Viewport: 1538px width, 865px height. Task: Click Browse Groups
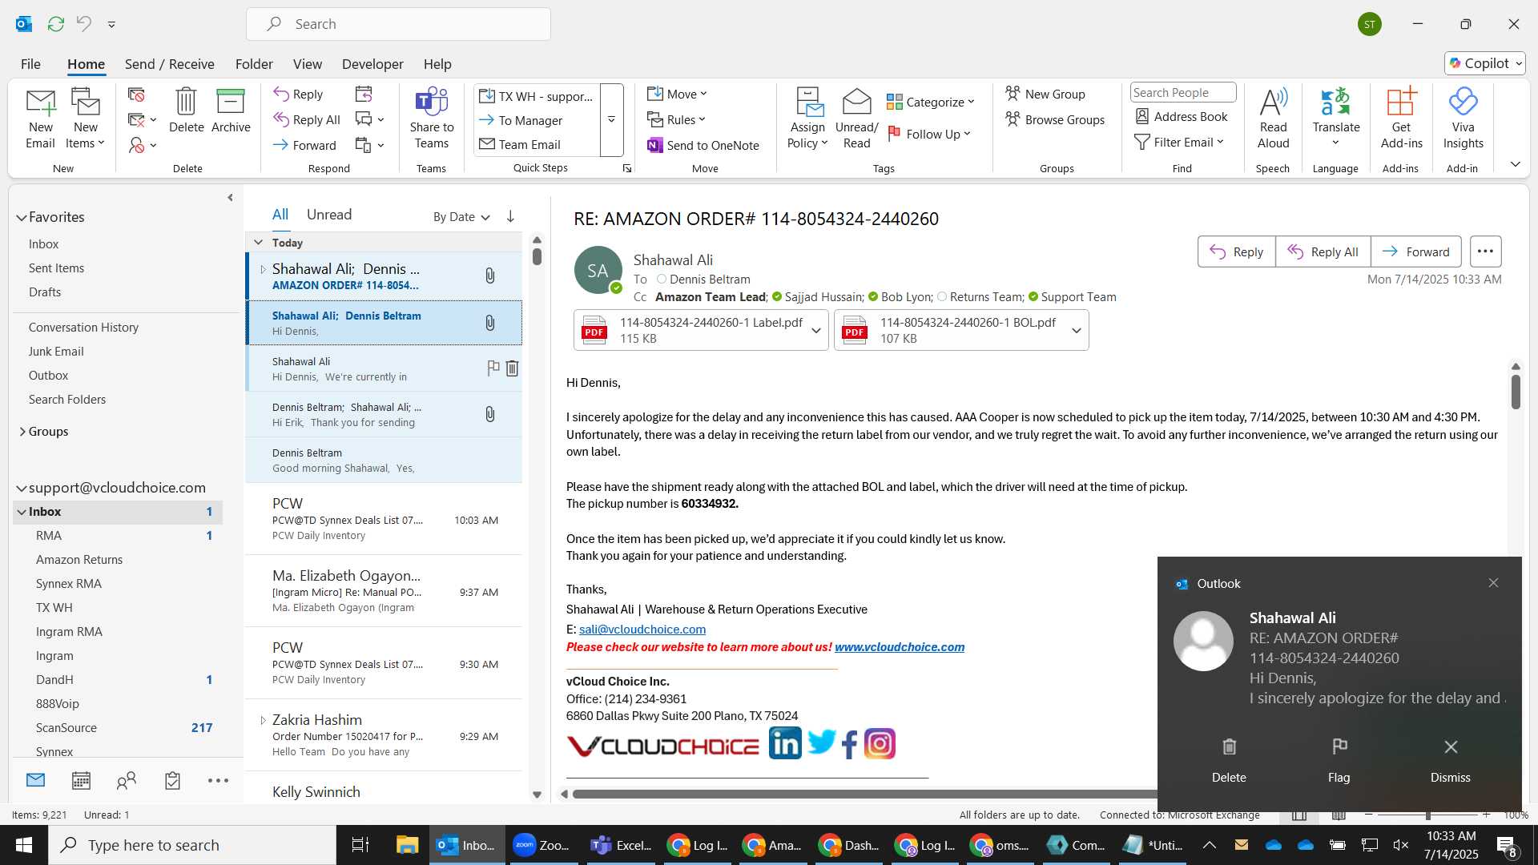click(x=1055, y=119)
